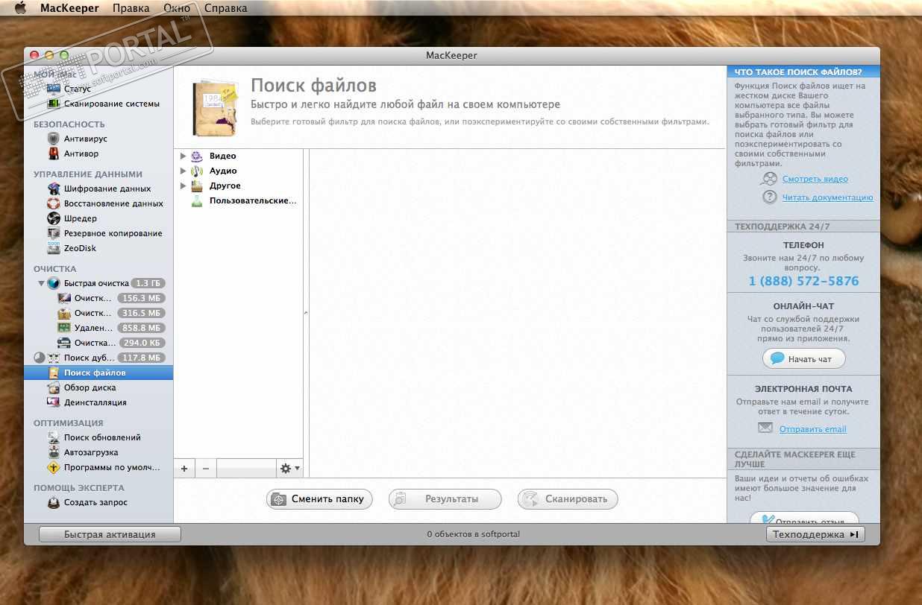922x605 pixels.
Task: Select Быстрая очистка 1.3 ГБ item
Action: point(98,283)
